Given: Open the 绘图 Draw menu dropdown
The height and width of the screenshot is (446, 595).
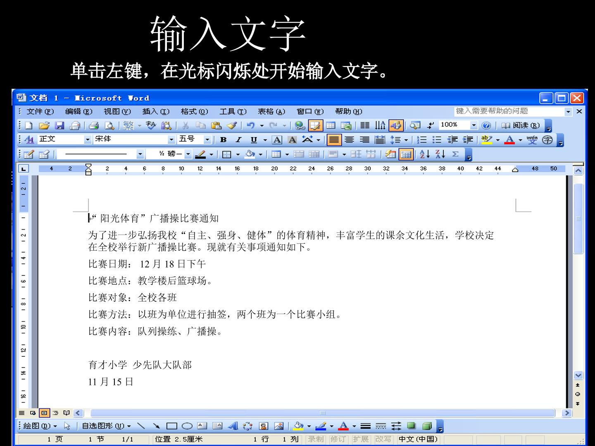Looking at the screenshot, I should coord(40,426).
